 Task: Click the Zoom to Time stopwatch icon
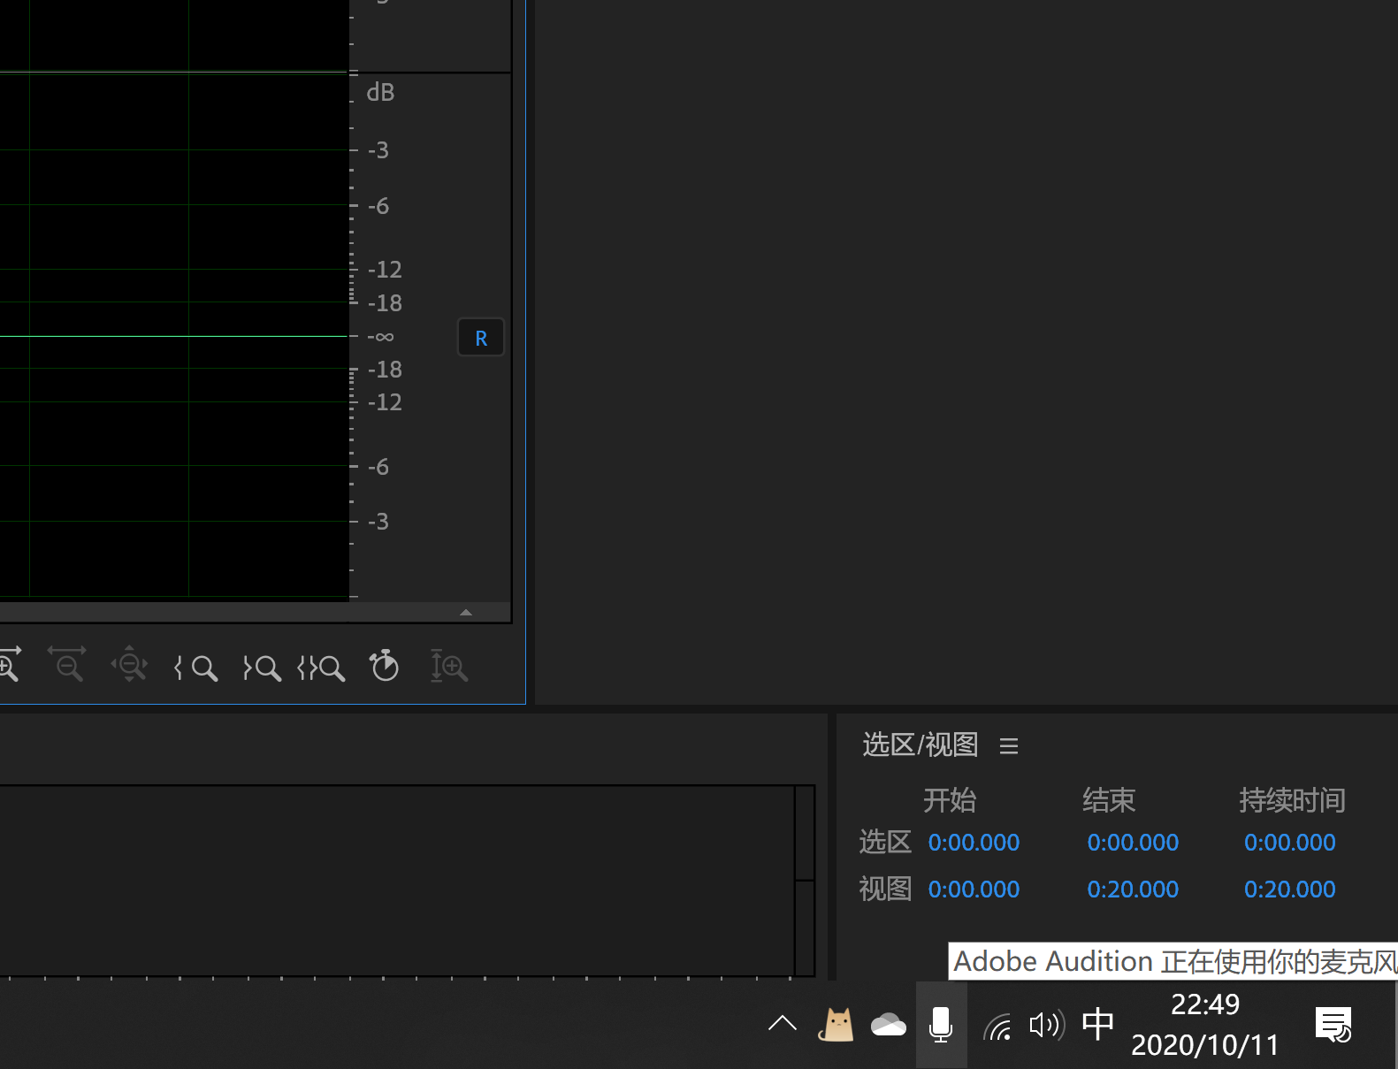pos(385,666)
